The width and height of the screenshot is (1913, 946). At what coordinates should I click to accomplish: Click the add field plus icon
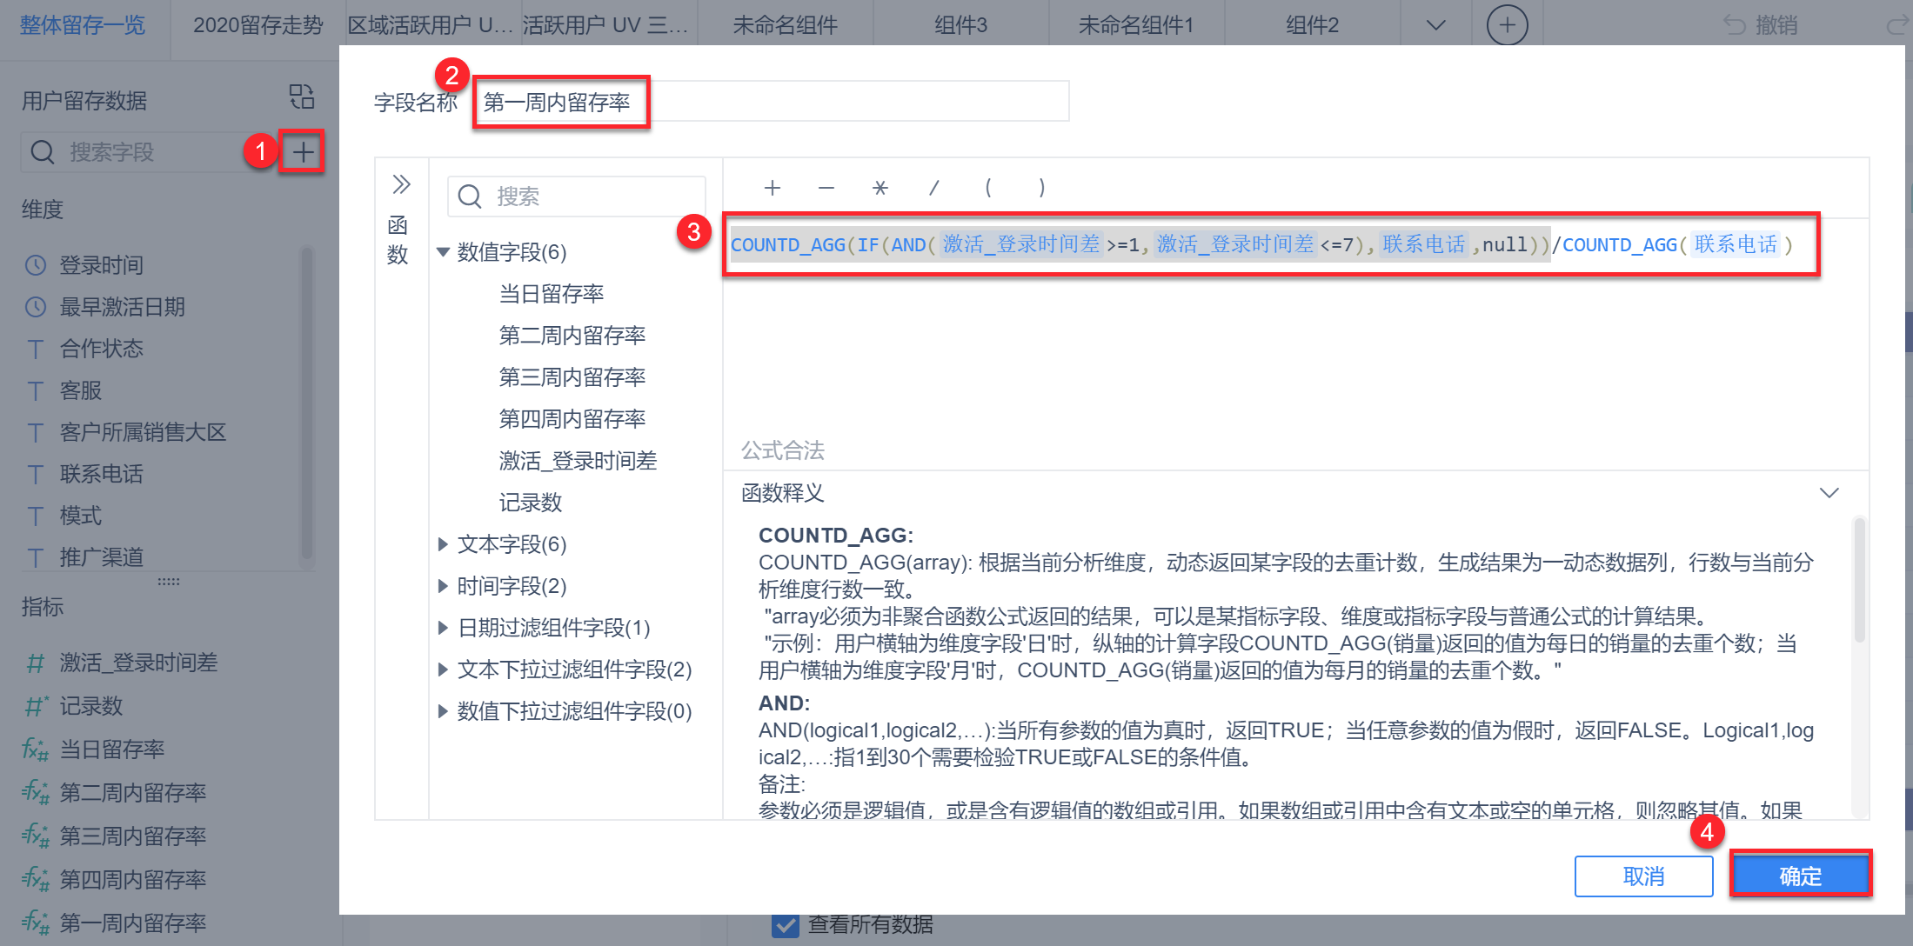click(x=302, y=153)
